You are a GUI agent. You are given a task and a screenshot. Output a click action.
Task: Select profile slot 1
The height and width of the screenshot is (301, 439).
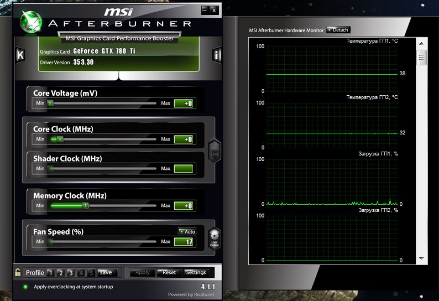coord(50,273)
